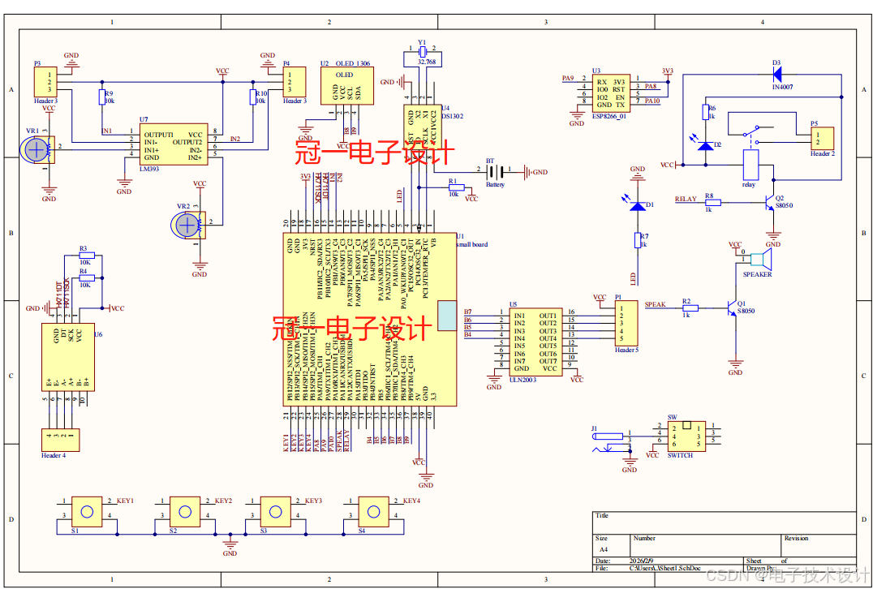Click the 'SPEAKER' label

click(757, 274)
